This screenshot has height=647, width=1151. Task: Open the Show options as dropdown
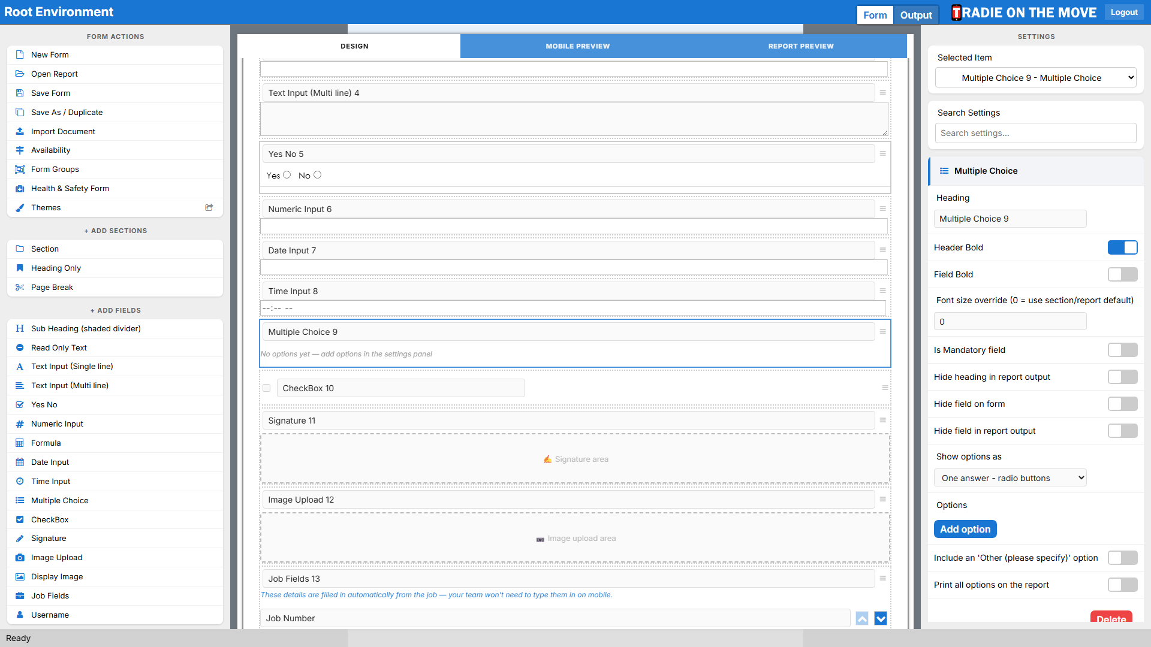pyautogui.click(x=1010, y=478)
